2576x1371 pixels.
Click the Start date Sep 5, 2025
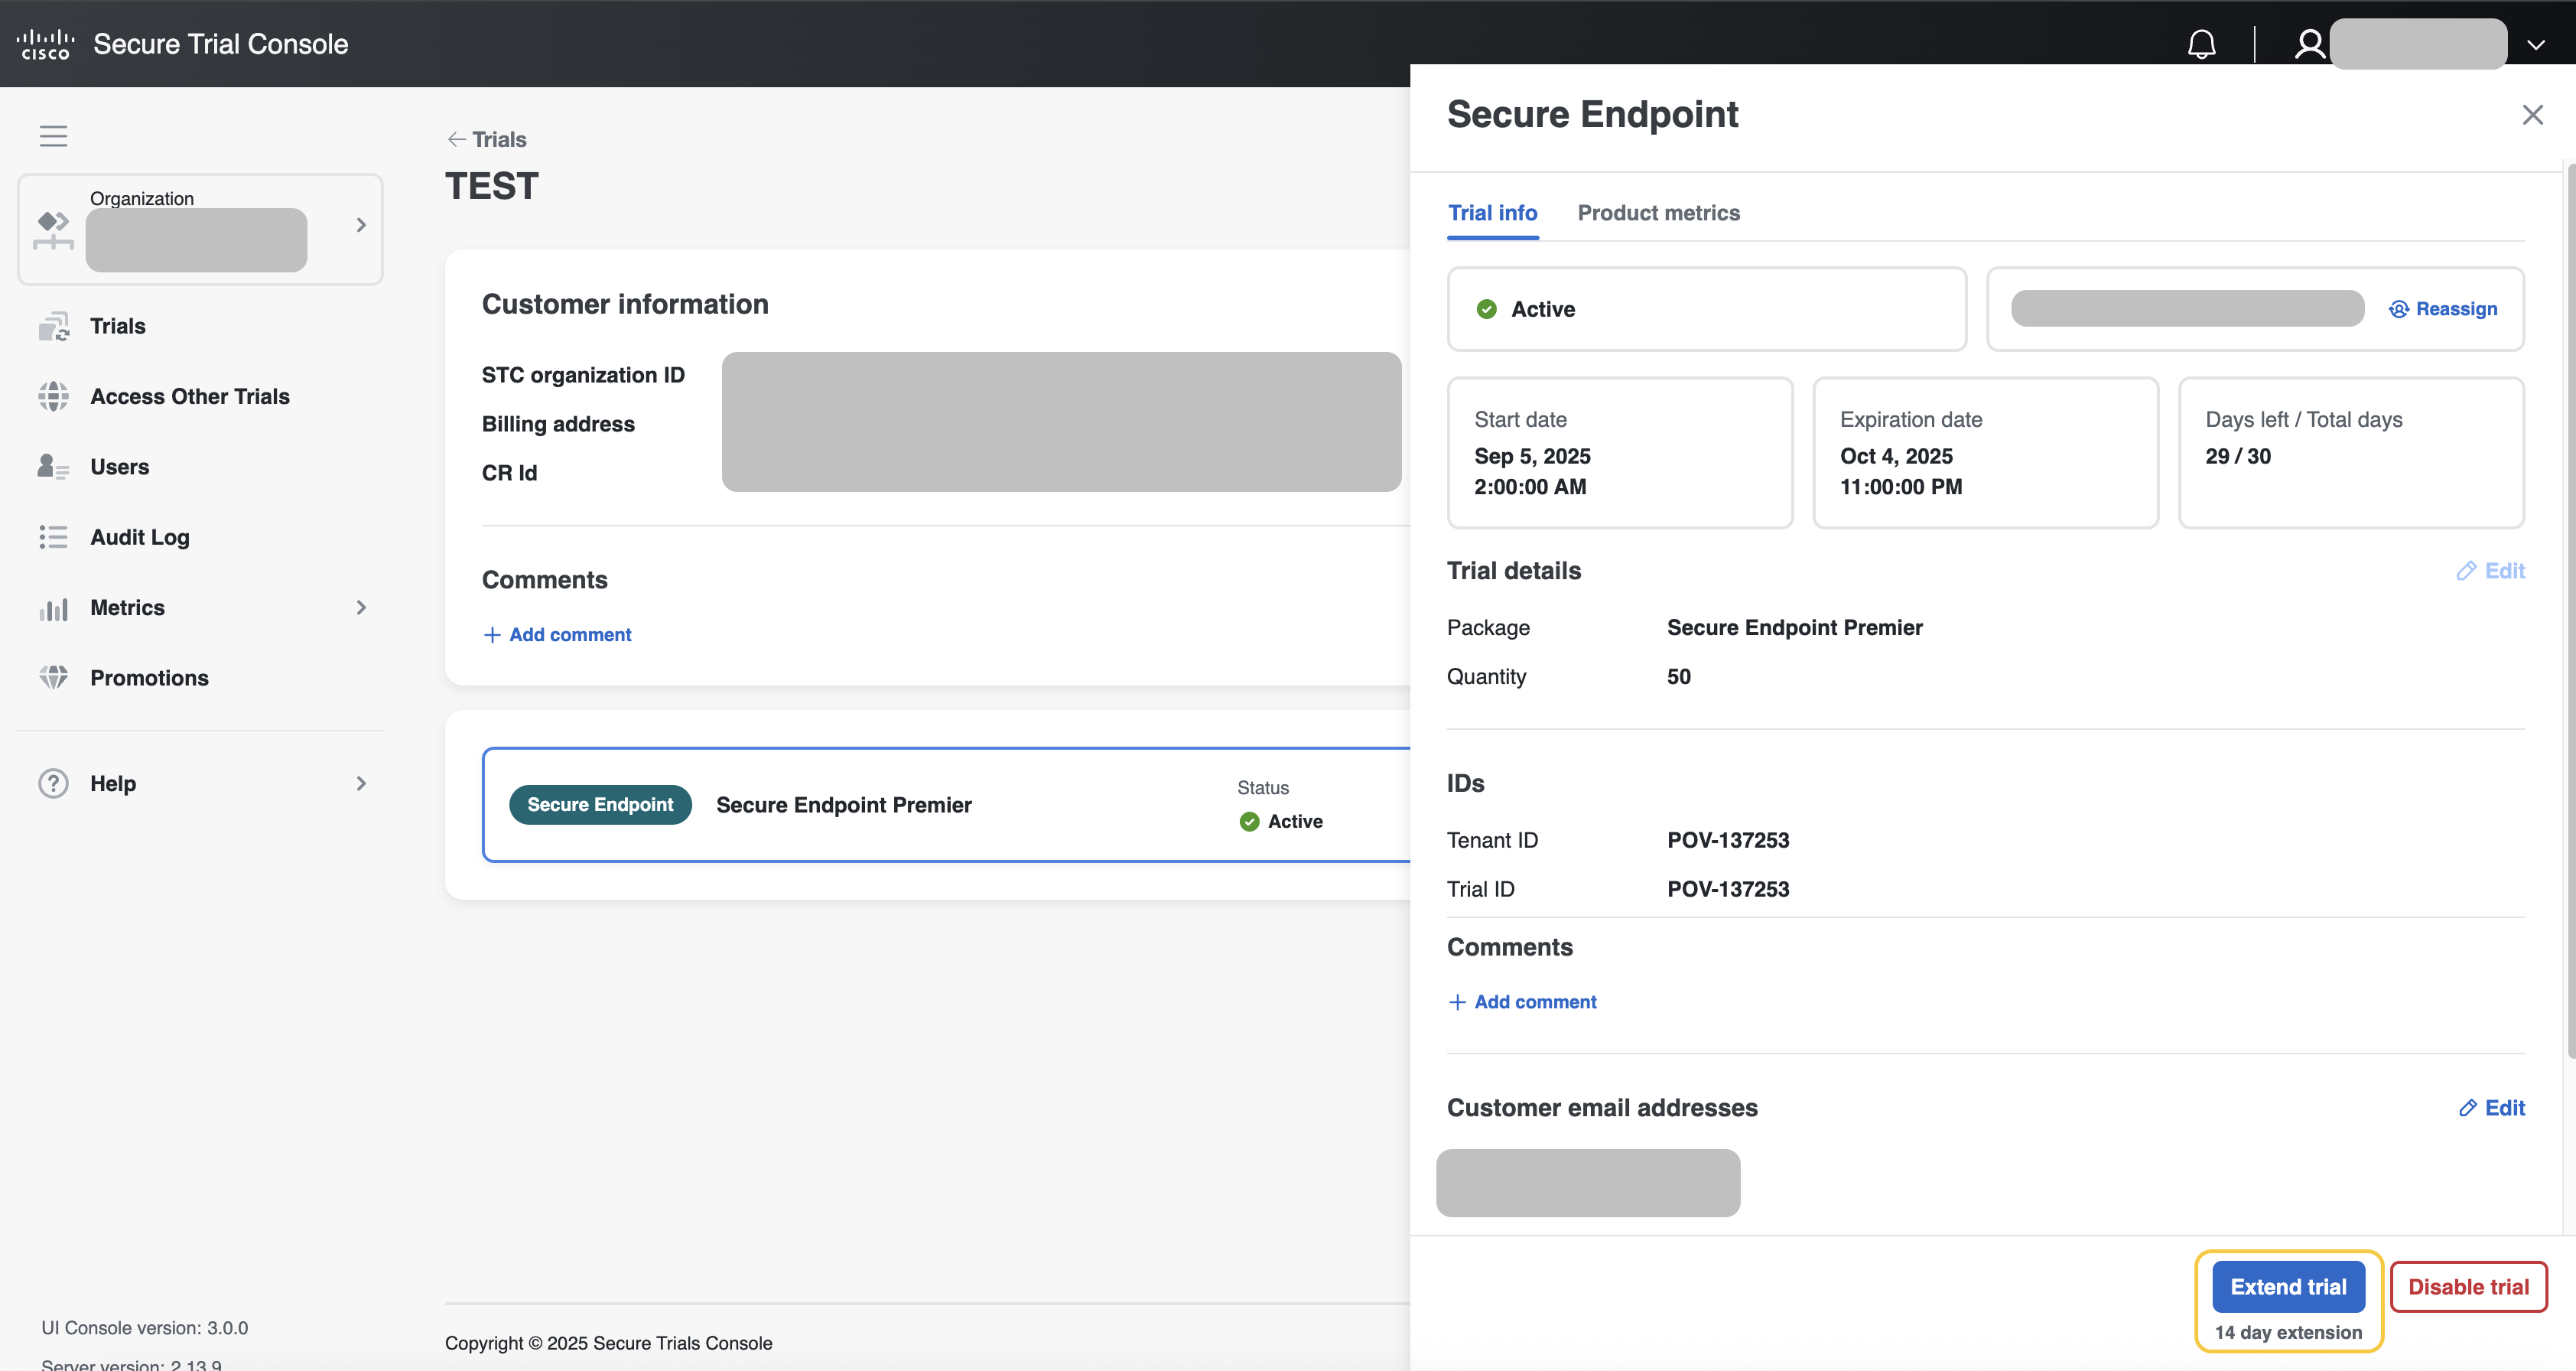pyautogui.click(x=1532, y=456)
